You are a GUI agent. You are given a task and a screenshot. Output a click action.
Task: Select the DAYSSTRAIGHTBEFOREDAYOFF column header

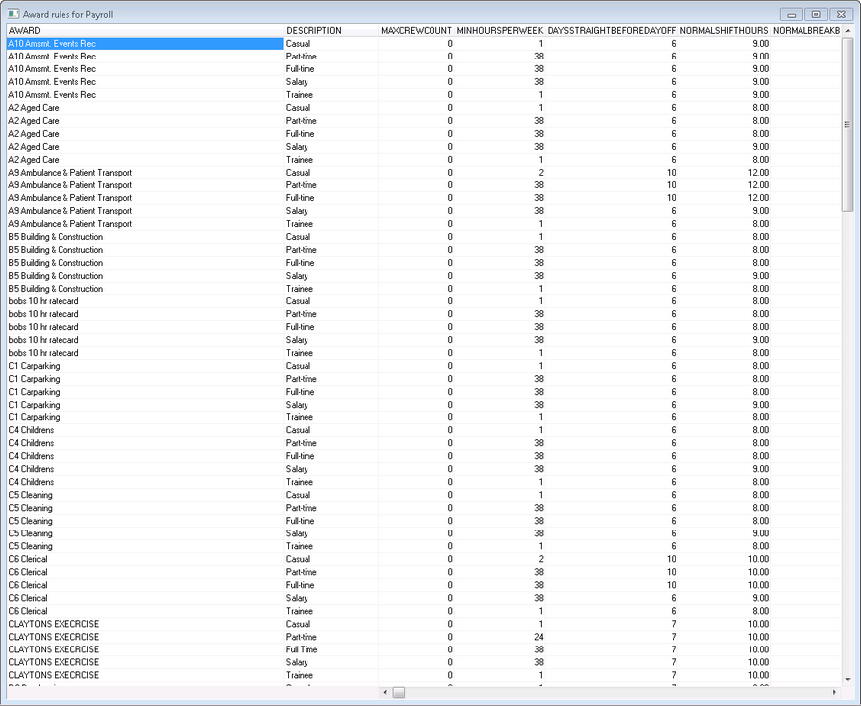click(x=611, y=31)
